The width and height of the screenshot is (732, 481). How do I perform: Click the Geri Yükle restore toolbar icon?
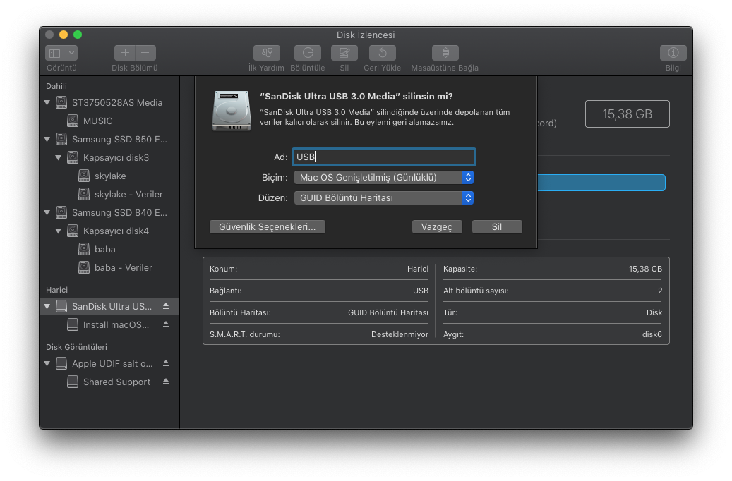click(382, 53)
